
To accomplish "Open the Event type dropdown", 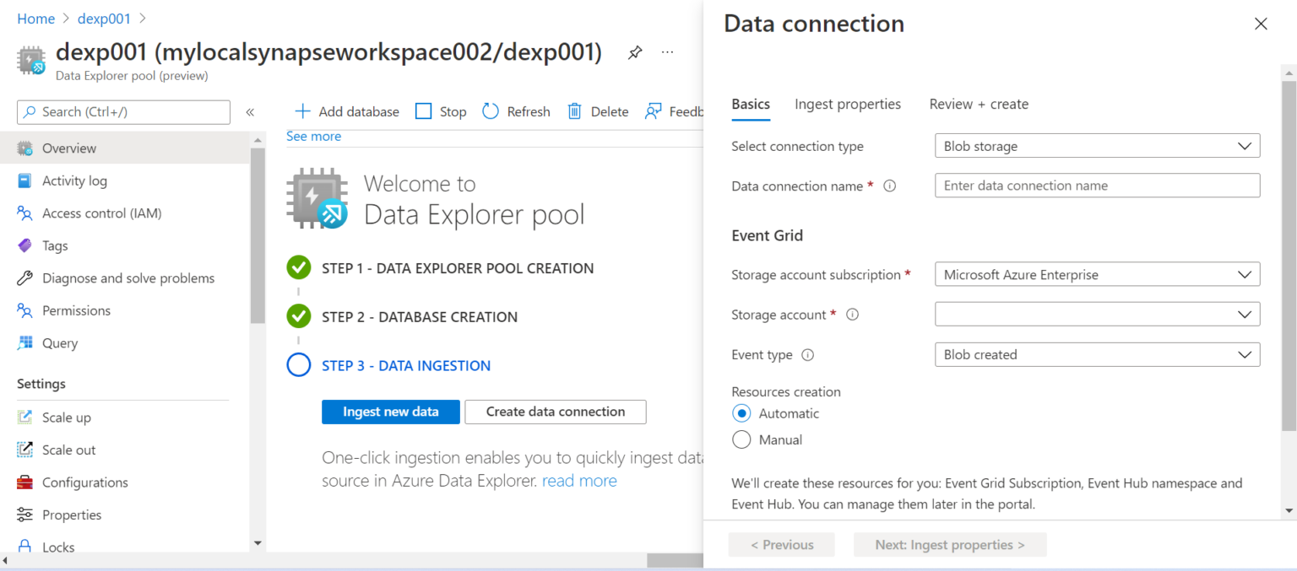I will point(1097,355).
